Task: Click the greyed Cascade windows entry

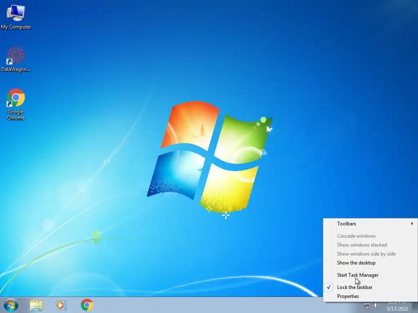Action: tap(371, 236)
